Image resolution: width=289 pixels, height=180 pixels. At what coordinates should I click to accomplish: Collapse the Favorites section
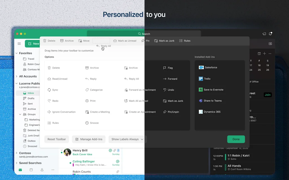pos(16,53)
